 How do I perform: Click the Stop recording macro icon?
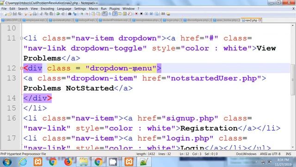(x=141, y=14)
